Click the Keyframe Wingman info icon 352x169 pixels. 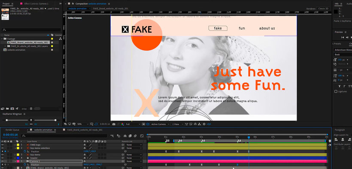click(x=58, y=124)
